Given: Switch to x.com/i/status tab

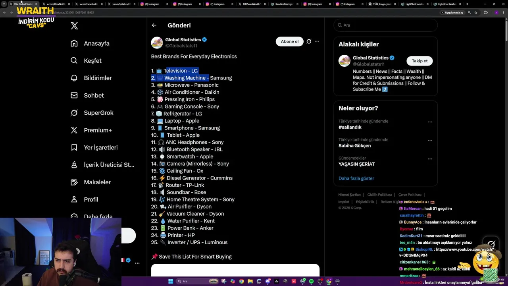Looking at the screenshot, I should 121,4.
